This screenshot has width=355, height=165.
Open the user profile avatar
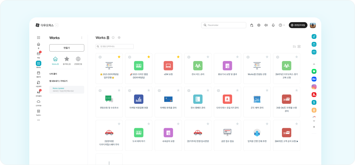pyautogui.click(x=313, y=25)
